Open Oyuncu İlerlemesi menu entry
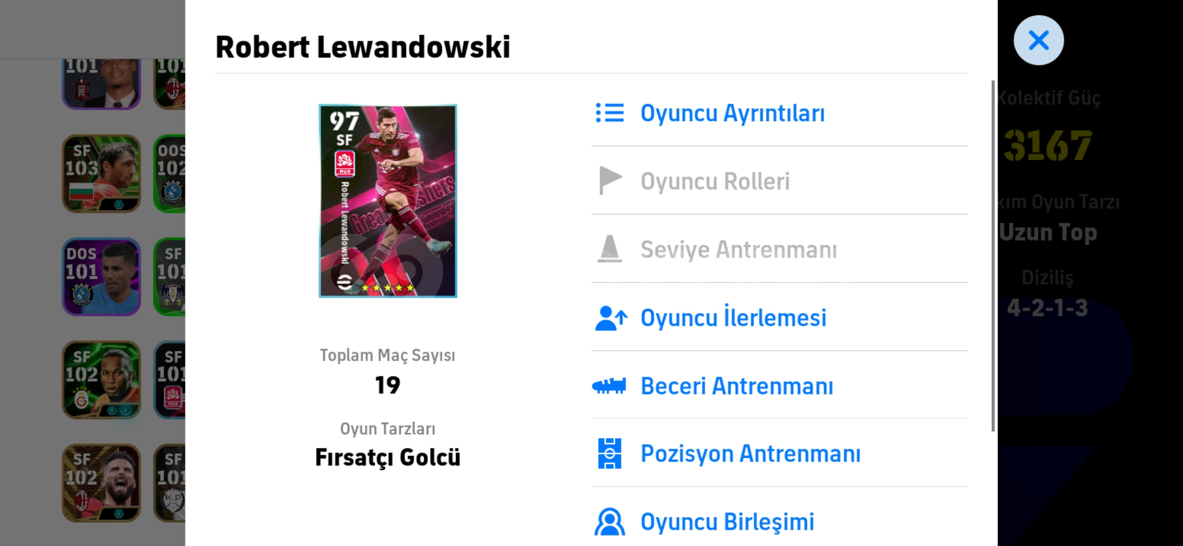The image size is (1183, 546). coord(780,317)
